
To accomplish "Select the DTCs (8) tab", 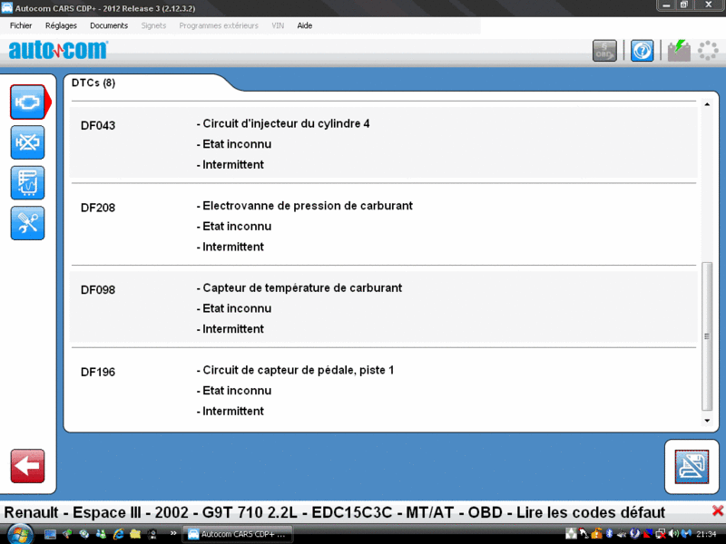I will click(93, 83).
